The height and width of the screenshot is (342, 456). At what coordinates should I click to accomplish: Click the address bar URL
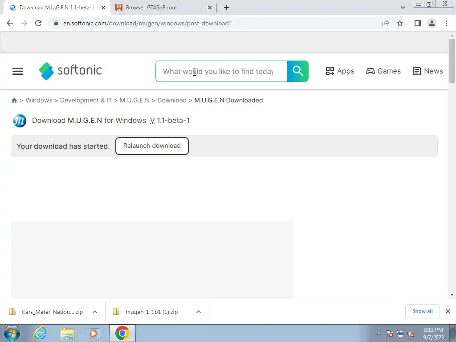coord(147,23)
